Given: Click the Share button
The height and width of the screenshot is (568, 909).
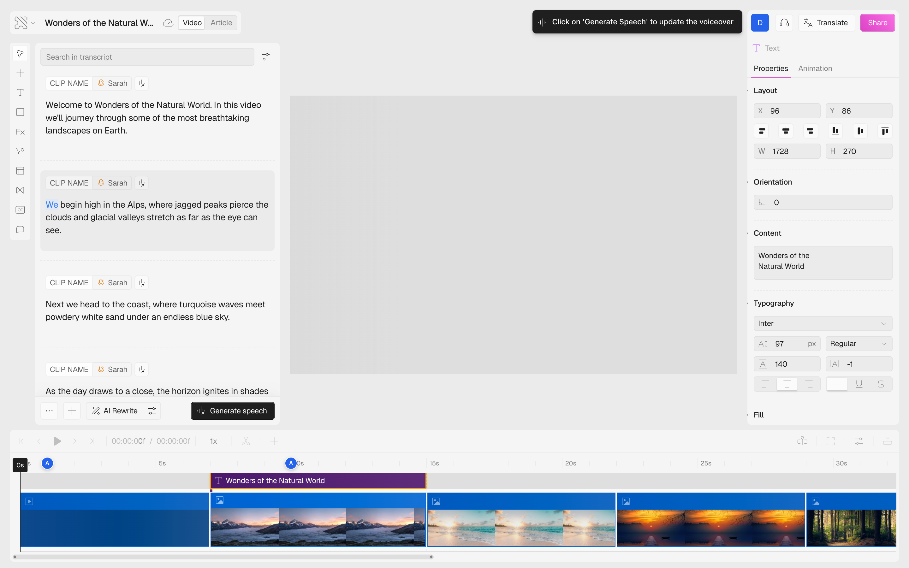Looking at the screenshot, I should point(877,22).
